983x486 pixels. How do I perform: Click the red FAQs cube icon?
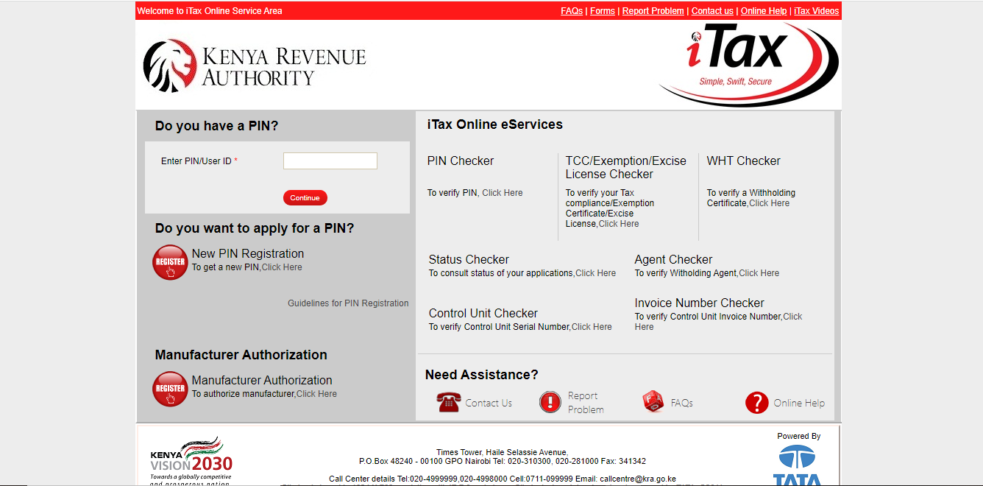653,401
